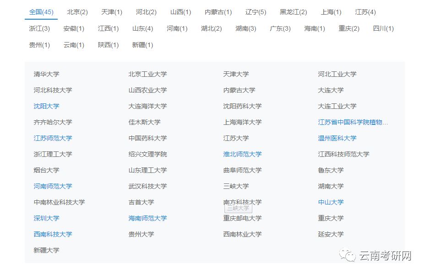Open the blue 淮北师范大学 link
425x274 pixels.
[x=242, y=154]
